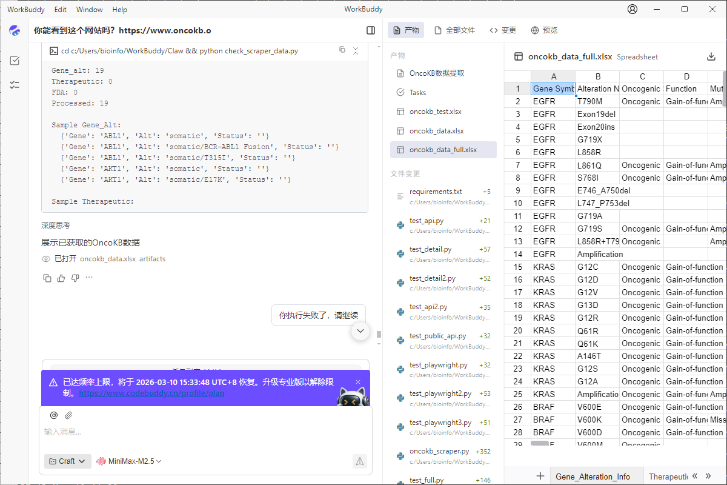Select the Gene Symbol header cell
This screenshot has width=727, height=485.
click(x=553, y=89)
